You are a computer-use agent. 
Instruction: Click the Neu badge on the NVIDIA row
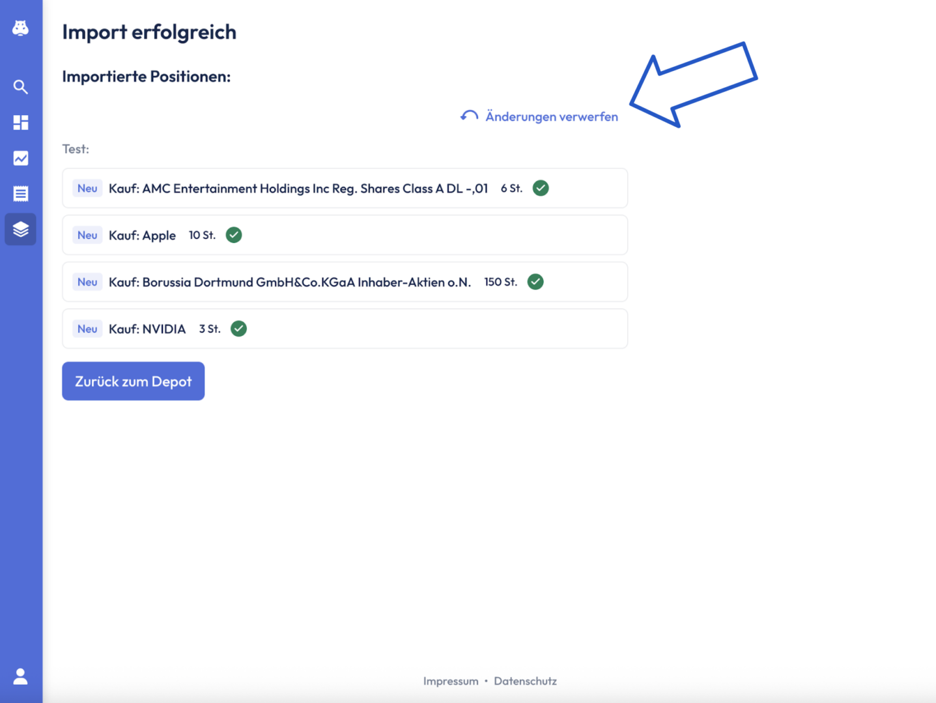point(87,329)
